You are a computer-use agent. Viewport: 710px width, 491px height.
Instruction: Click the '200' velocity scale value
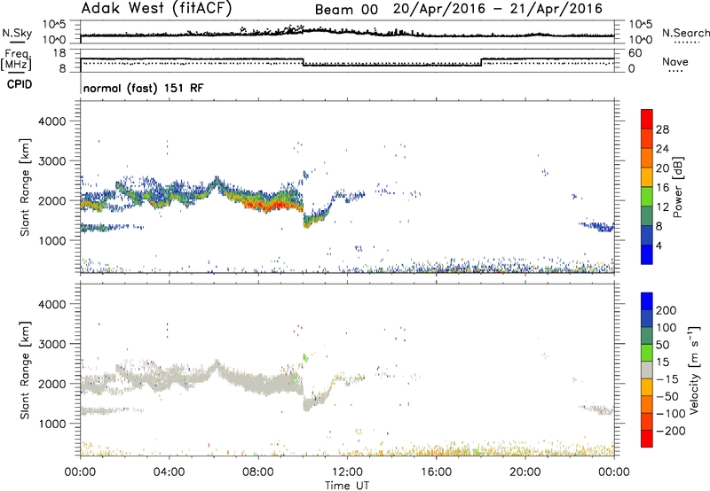(x=667, y=310)
